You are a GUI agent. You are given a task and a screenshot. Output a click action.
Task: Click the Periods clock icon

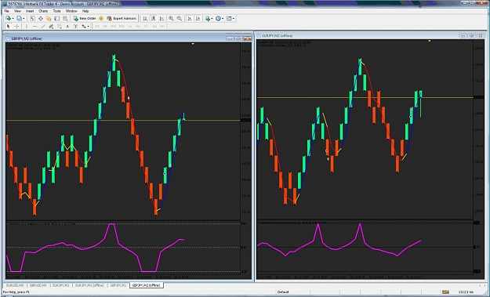(x=218, y=19)
